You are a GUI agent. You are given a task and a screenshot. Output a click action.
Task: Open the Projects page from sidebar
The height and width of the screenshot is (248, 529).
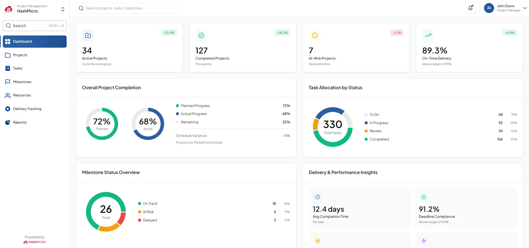click(20, 55)
